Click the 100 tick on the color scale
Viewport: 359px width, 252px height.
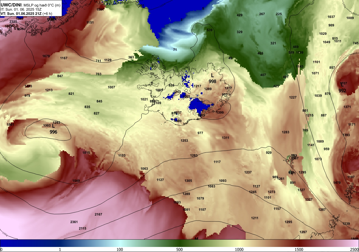[x=120, y=250]
